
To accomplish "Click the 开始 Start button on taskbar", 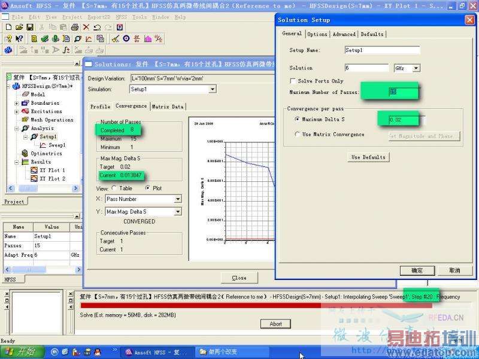I will (22, 352).
